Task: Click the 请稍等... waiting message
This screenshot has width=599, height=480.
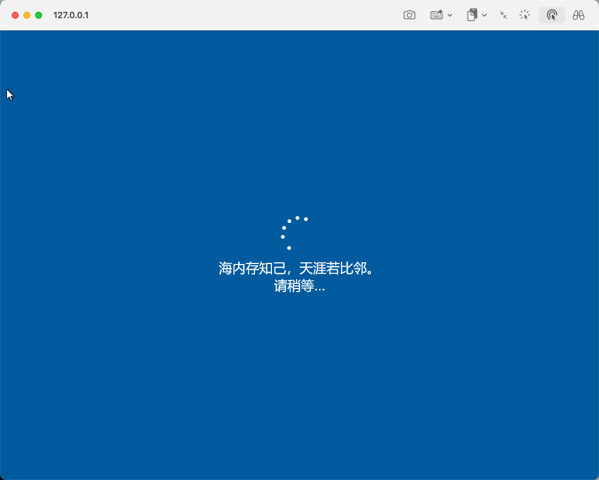Action: pos(299,286)
